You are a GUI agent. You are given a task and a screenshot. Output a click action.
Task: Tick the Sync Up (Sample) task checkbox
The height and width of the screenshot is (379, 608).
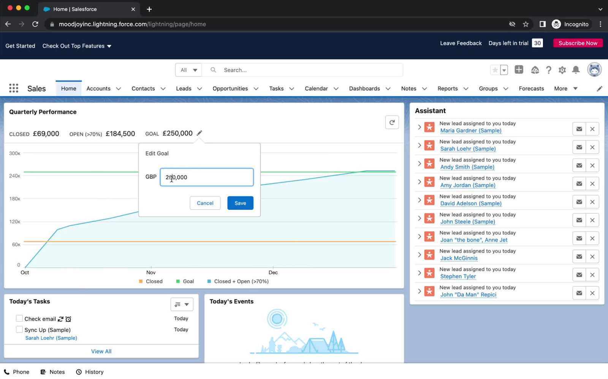click(19, 329)
